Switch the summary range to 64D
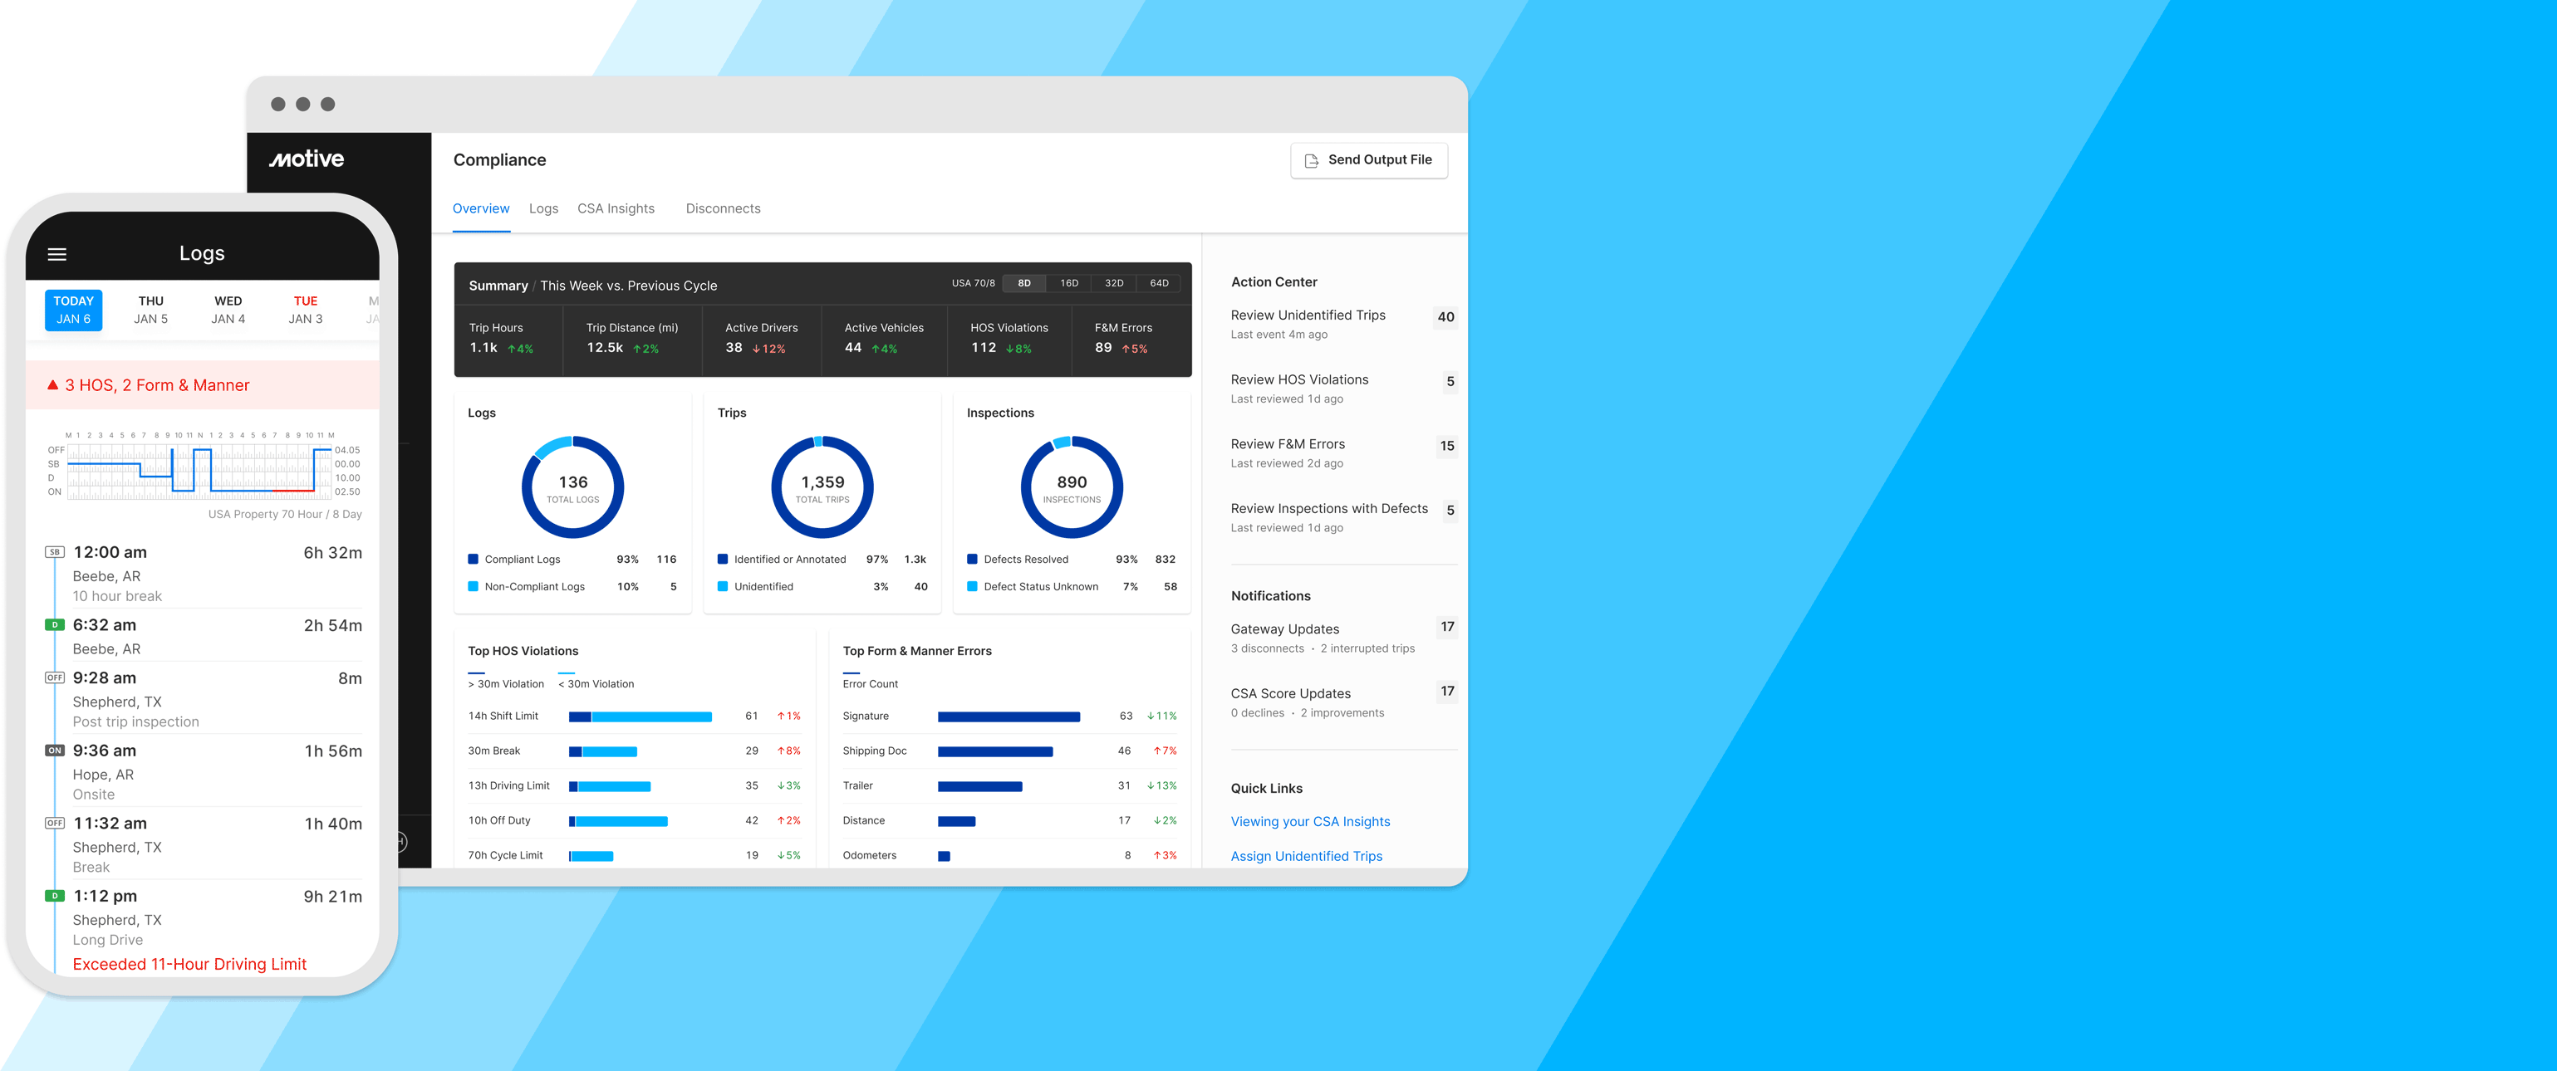 [1158, 284]
